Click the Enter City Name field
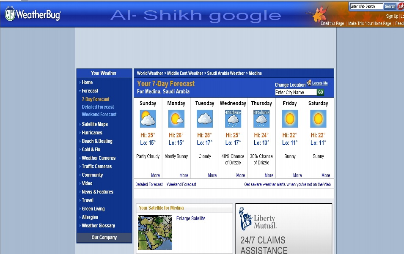 pos(296,93)
